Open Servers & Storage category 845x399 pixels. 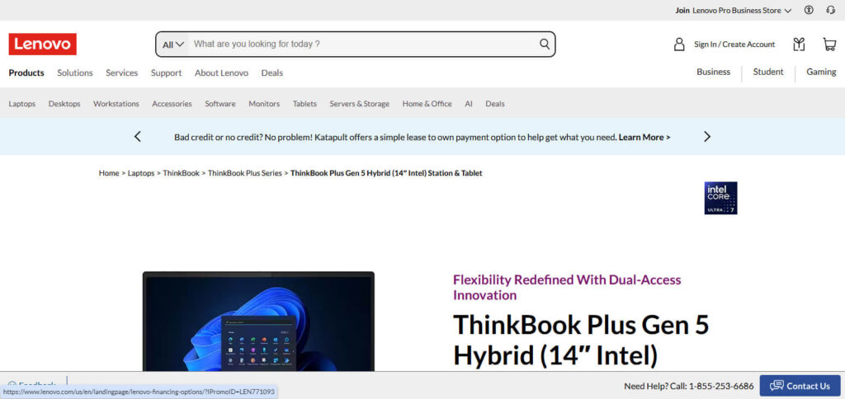360,104
